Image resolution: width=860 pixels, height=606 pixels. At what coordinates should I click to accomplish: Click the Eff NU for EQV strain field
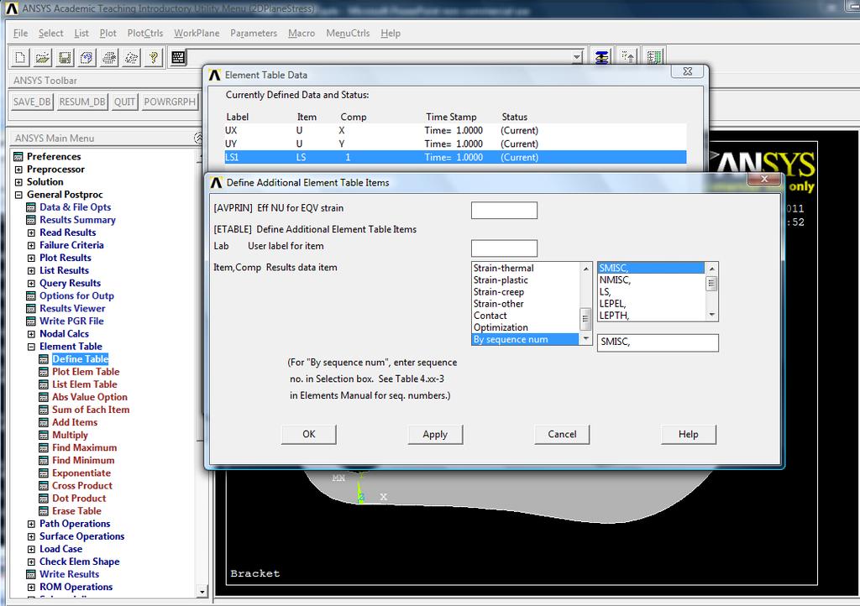[504, 211]
